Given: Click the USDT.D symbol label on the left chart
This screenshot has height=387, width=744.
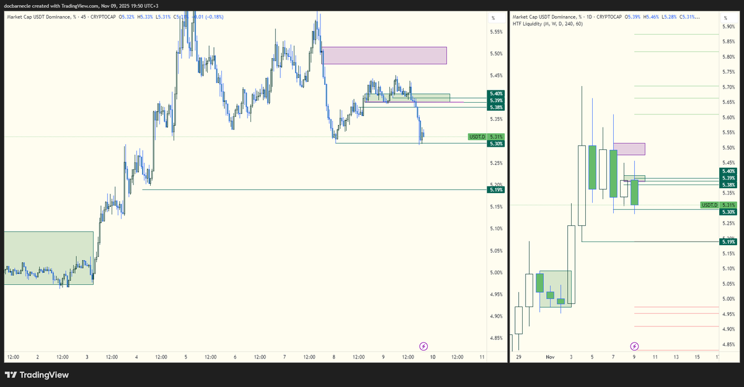Looking at the screenshot, I should click(x=477, y=137).
